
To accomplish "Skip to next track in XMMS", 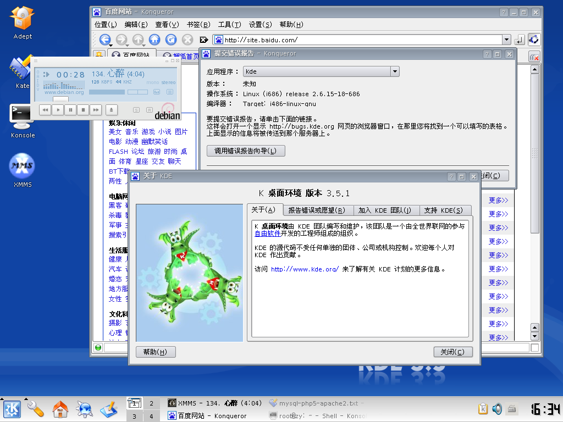I will (x=96, y=110).
